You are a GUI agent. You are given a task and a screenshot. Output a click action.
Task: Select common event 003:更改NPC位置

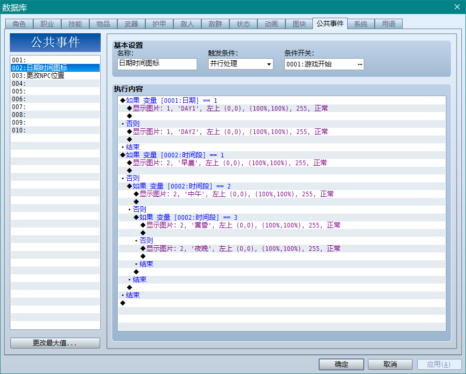[56, 75]
